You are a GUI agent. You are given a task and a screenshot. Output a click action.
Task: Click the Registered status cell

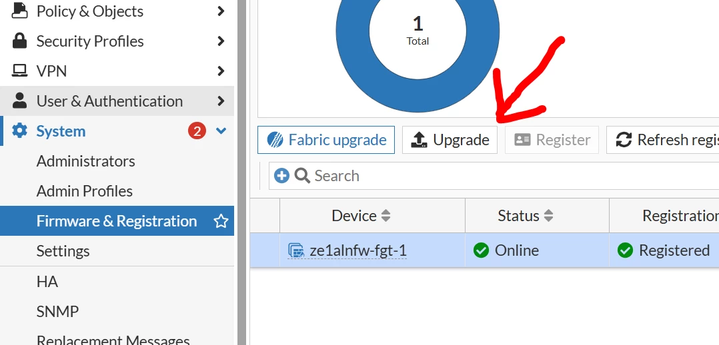(x=664, y=250)
